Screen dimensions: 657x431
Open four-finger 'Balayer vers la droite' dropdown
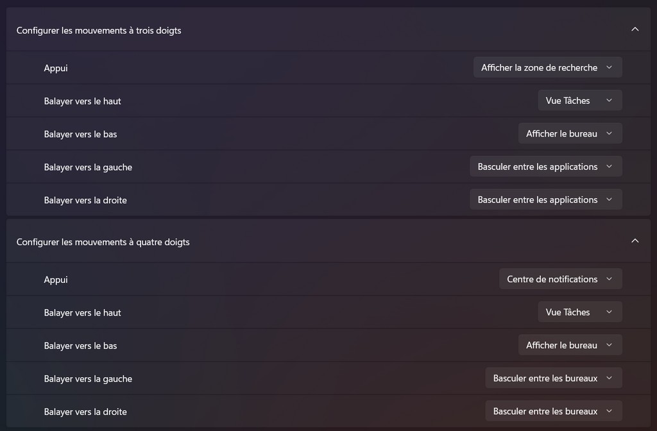click(x=553, y=411)
